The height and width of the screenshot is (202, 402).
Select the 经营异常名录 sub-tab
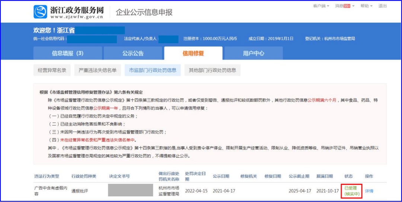pyautogui.click(x=52, y=70)
